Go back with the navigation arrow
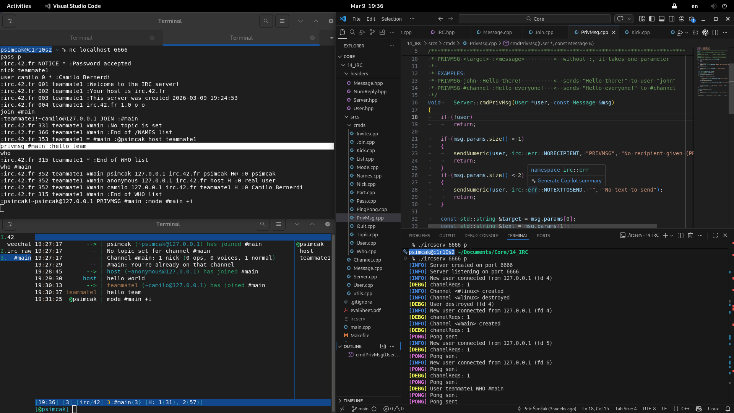This screenshot has width=734, height=413. point(440,19)
